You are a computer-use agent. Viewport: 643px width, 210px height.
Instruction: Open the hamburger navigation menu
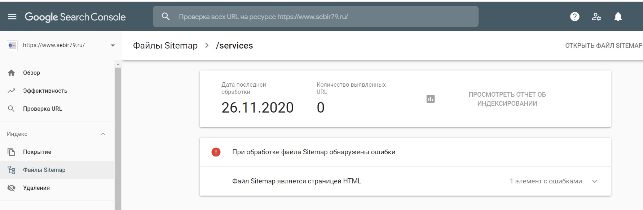coord(12,17)
